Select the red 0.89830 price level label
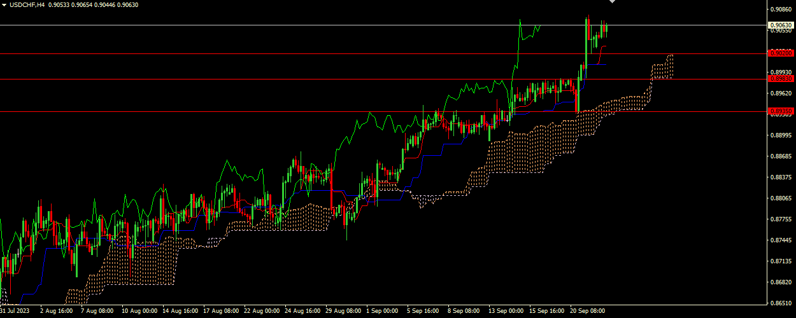The width and height of the screenshot is (796, 318). pyautogui.click(x=780, y=79)
